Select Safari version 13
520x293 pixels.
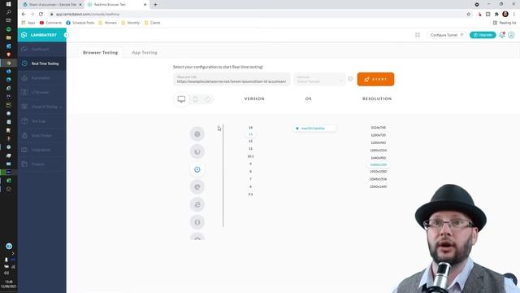251,134
